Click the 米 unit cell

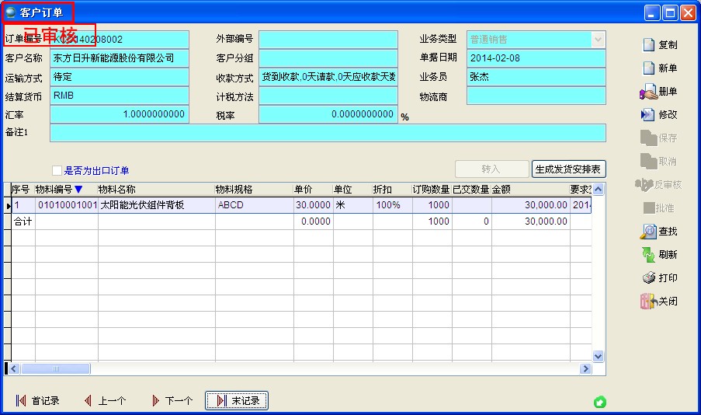pos(352,205)
